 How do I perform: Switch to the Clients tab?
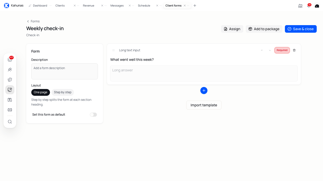60,6
